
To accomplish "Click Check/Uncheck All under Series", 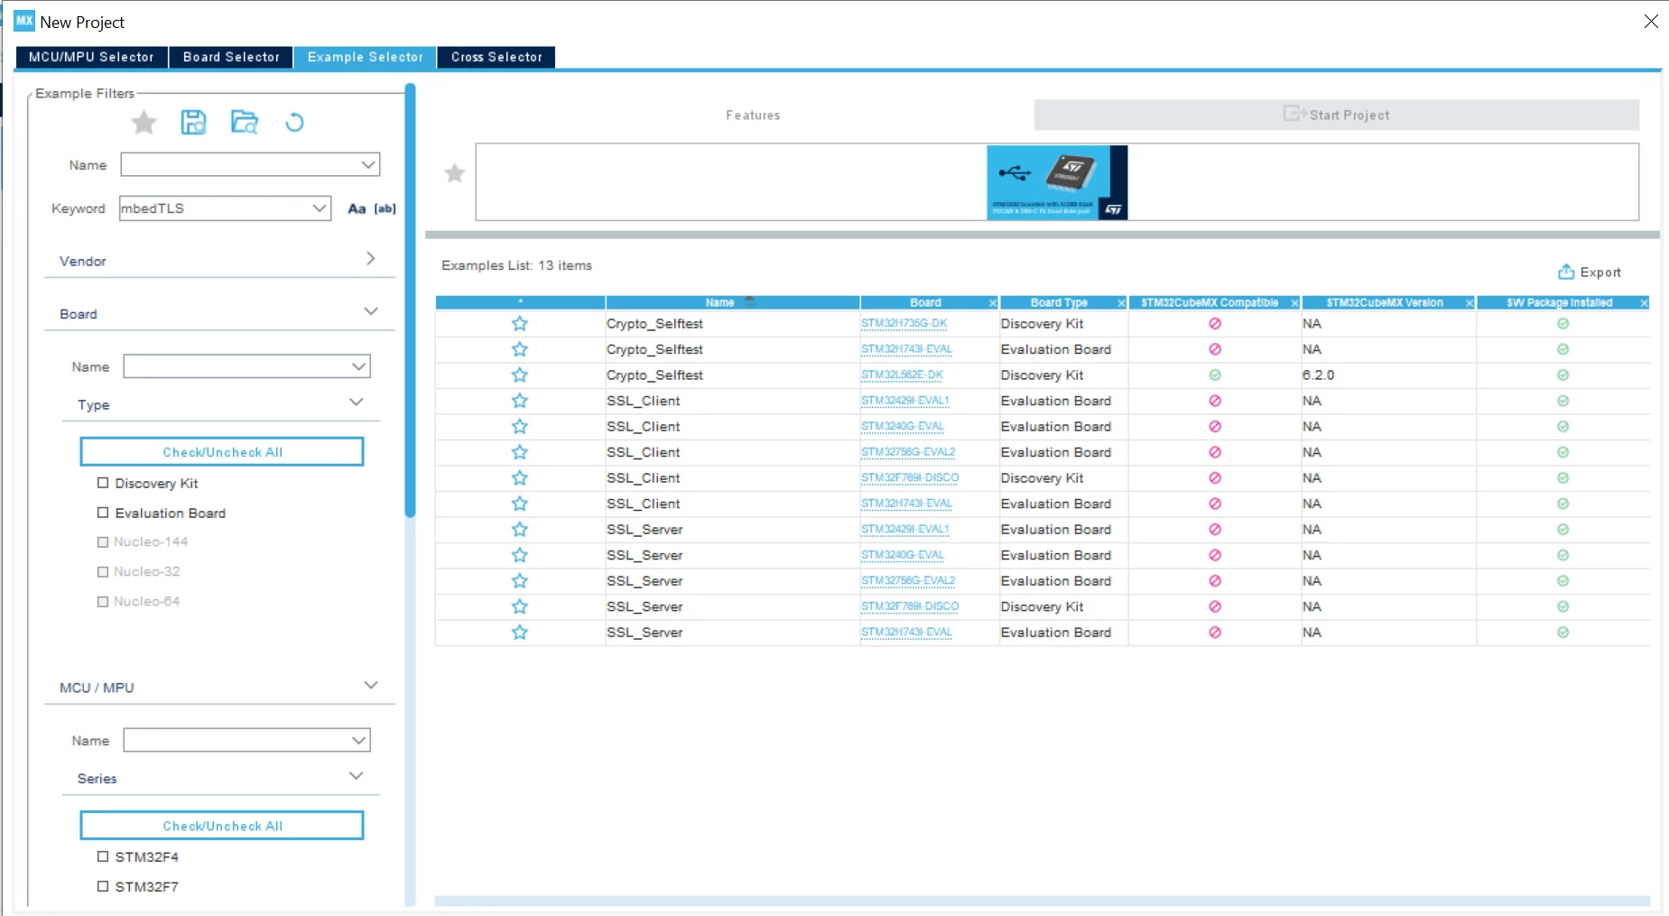I will (x=222, y=826).
